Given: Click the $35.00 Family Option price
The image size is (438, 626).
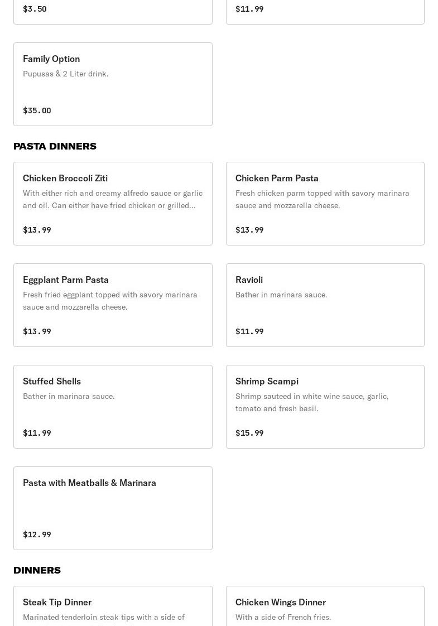Looking at the screenshot, I should click(37, 110).
